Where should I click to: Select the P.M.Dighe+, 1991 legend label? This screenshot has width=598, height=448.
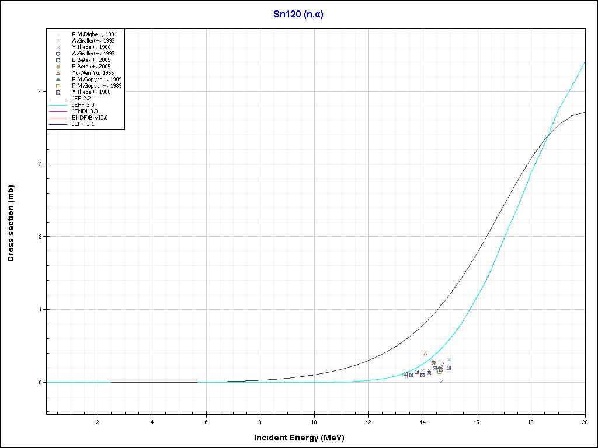(x=94, y=34)
